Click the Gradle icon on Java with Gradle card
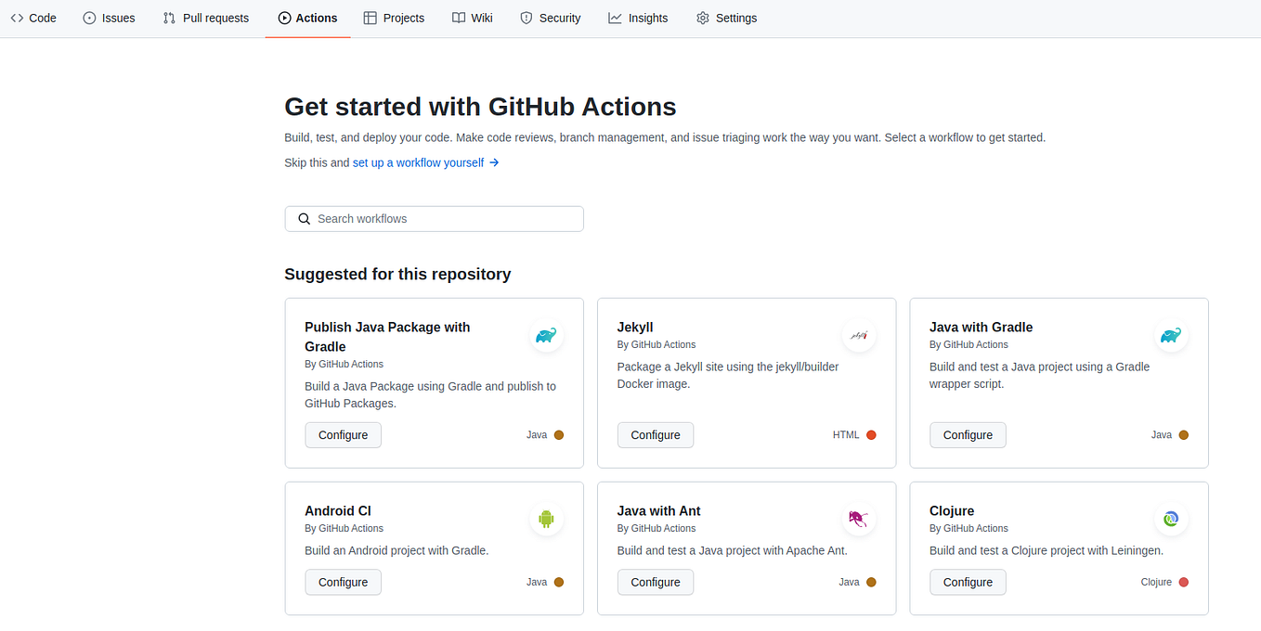This screenshot has height=631, width=1261. (x=1171, y=336)
